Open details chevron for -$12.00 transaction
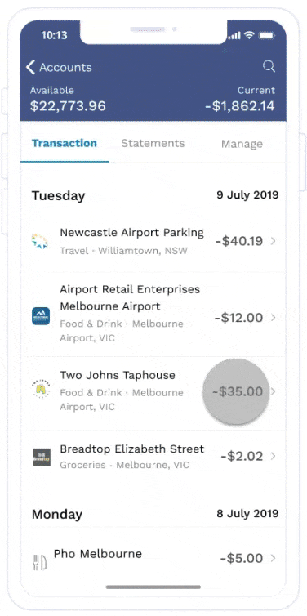 [274, 317]
